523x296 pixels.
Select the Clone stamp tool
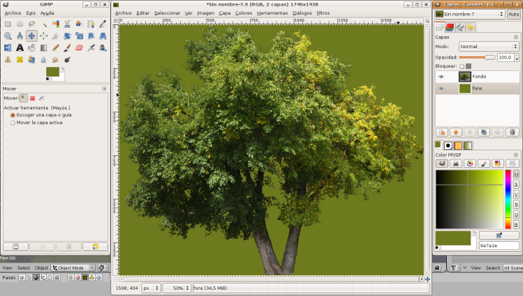(8, 60)
